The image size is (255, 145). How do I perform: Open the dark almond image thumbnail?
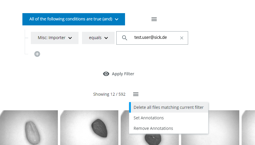tap(89, 128)
